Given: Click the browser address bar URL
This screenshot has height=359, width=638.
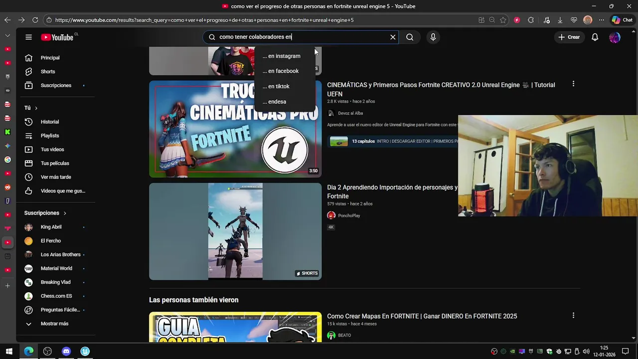Looking at the screenshot, I should [x=204, y=20].
